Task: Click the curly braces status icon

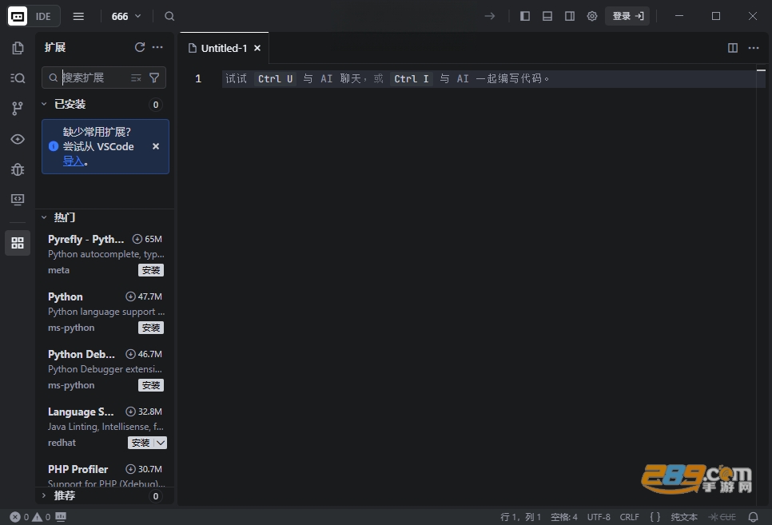Action: (655, 517)
